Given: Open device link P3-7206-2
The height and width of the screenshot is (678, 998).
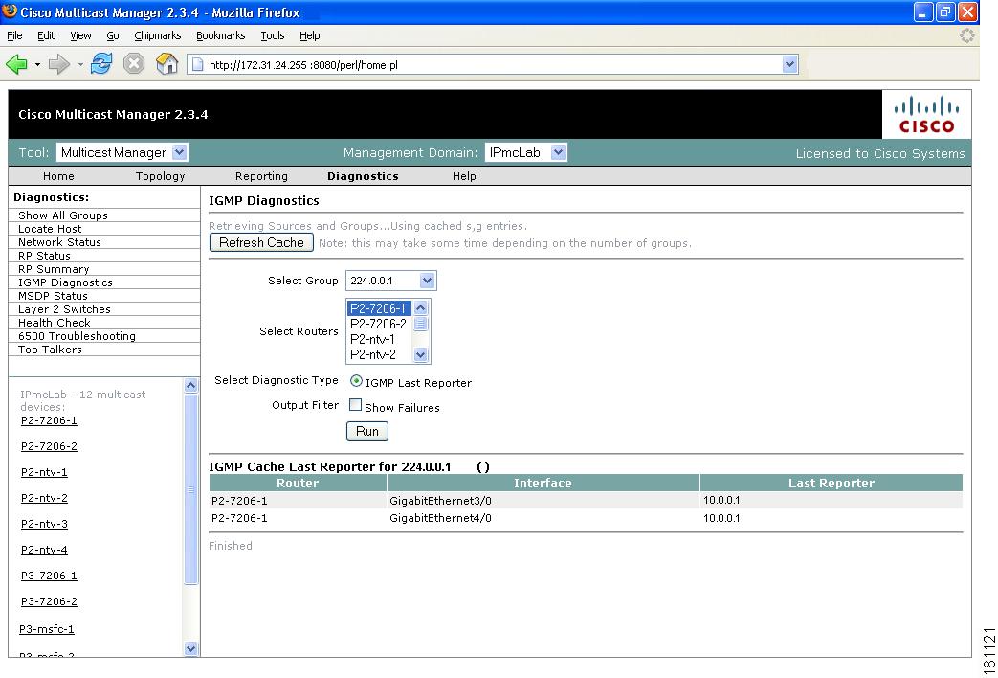Looking at the screenshot, I should click(x=49, y=600).
